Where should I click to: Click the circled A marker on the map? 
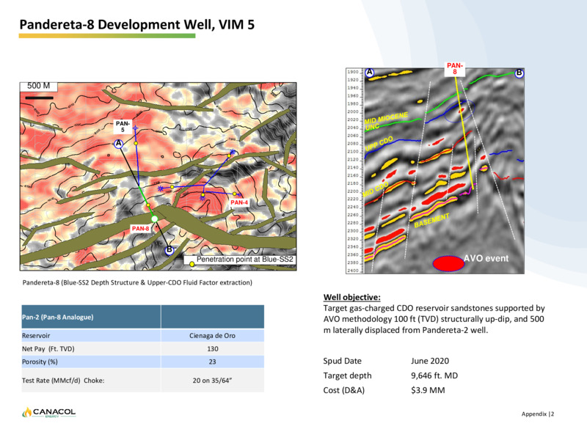[x=119, y=144]
